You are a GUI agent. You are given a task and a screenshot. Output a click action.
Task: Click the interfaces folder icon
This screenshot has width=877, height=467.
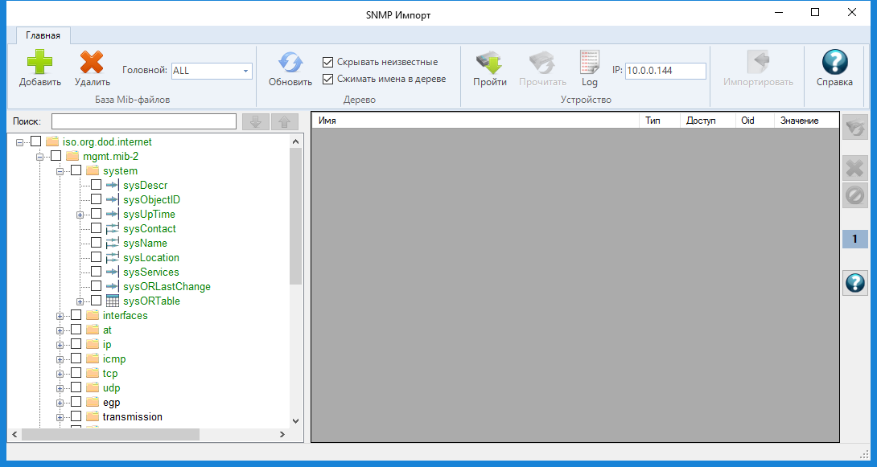pyautogui.click(x=93, y=316)
